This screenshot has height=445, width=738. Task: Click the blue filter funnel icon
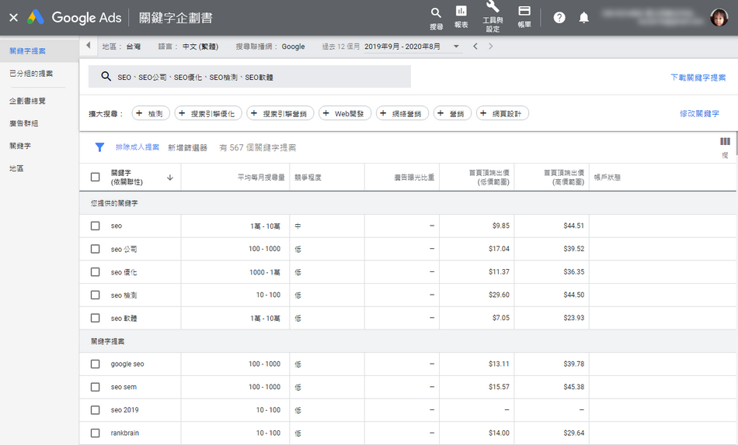[x=99, y=147]
